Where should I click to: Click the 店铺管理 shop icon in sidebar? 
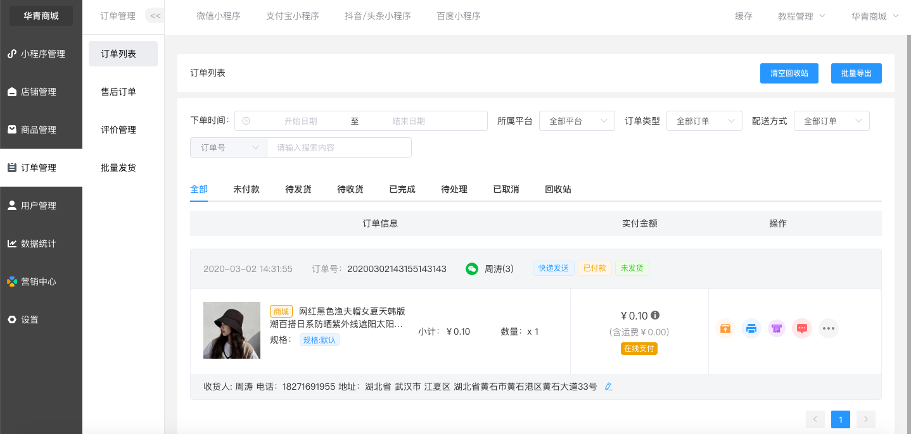coord(11,92)
